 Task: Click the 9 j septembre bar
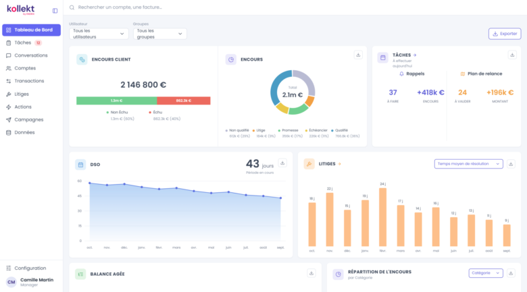(x=507, y=235)
